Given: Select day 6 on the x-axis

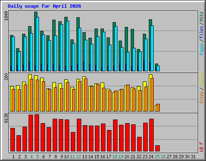Looking at the screenshot, I should [43, 157].
